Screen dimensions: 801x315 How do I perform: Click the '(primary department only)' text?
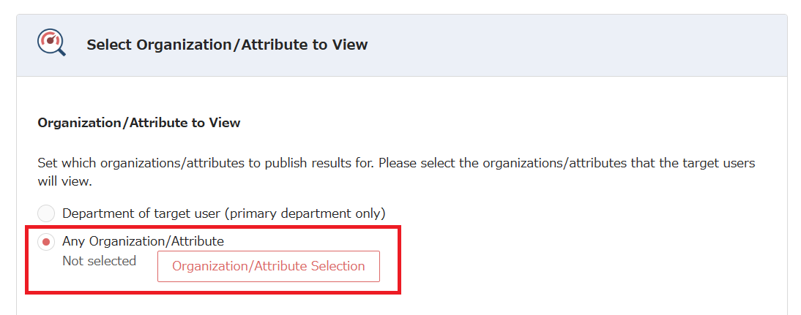(x=304, y=213)
